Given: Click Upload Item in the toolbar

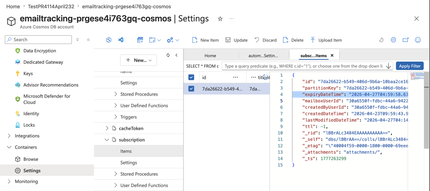Looking at the screenshot, I should (x=326, y=40).
